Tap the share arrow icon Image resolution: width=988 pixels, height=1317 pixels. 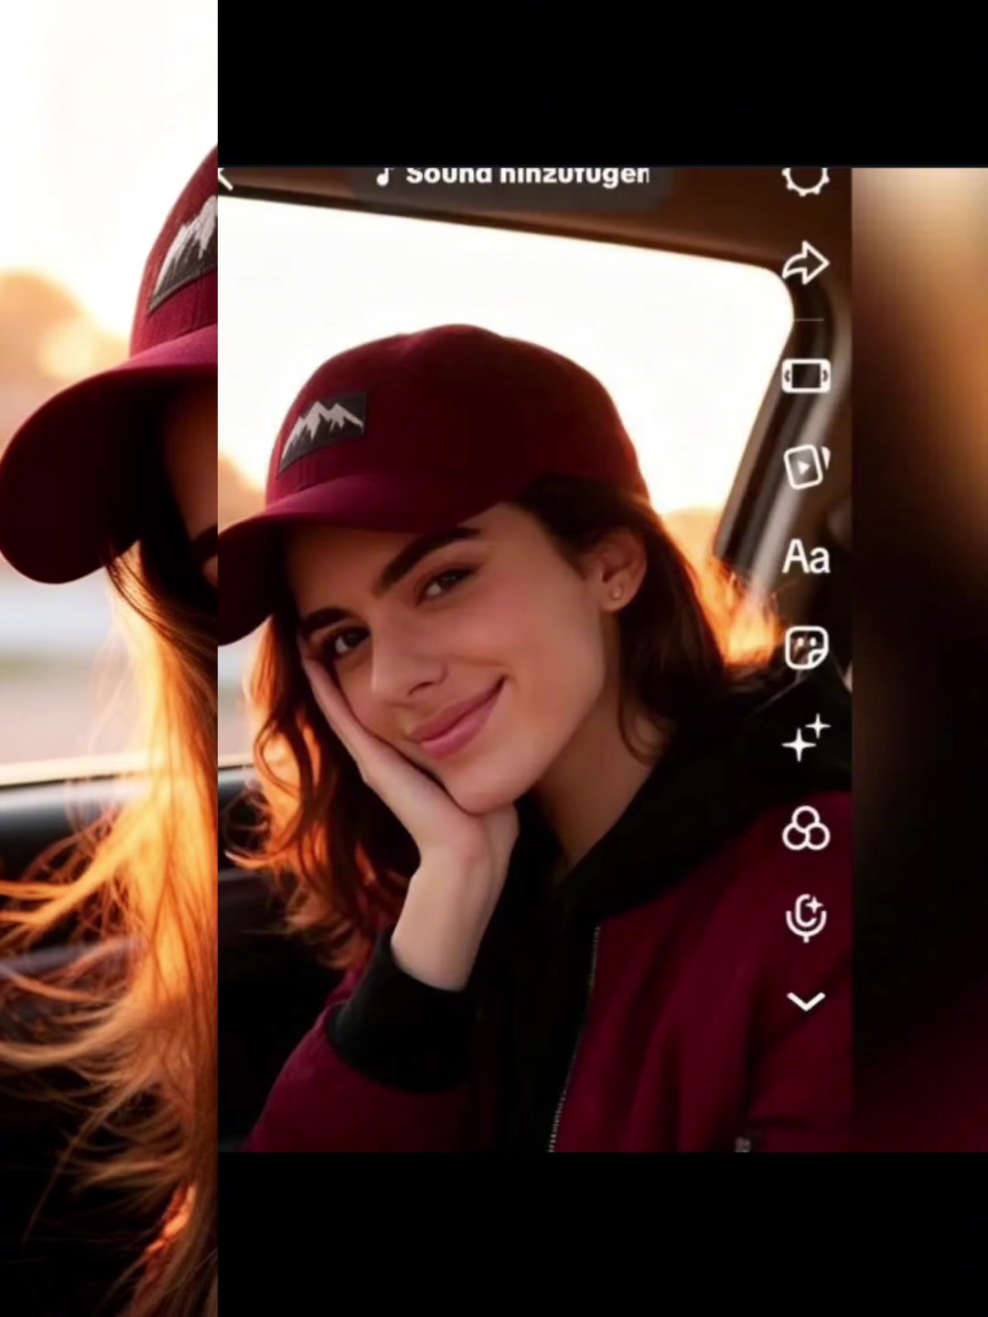[806, 264]
